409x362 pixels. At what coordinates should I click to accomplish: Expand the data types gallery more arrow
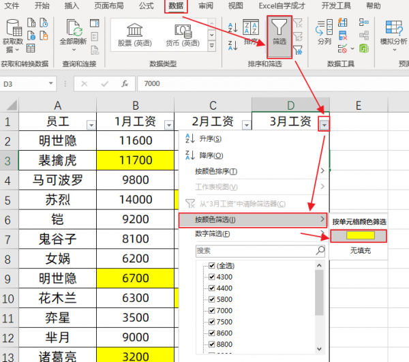[212, 46]
